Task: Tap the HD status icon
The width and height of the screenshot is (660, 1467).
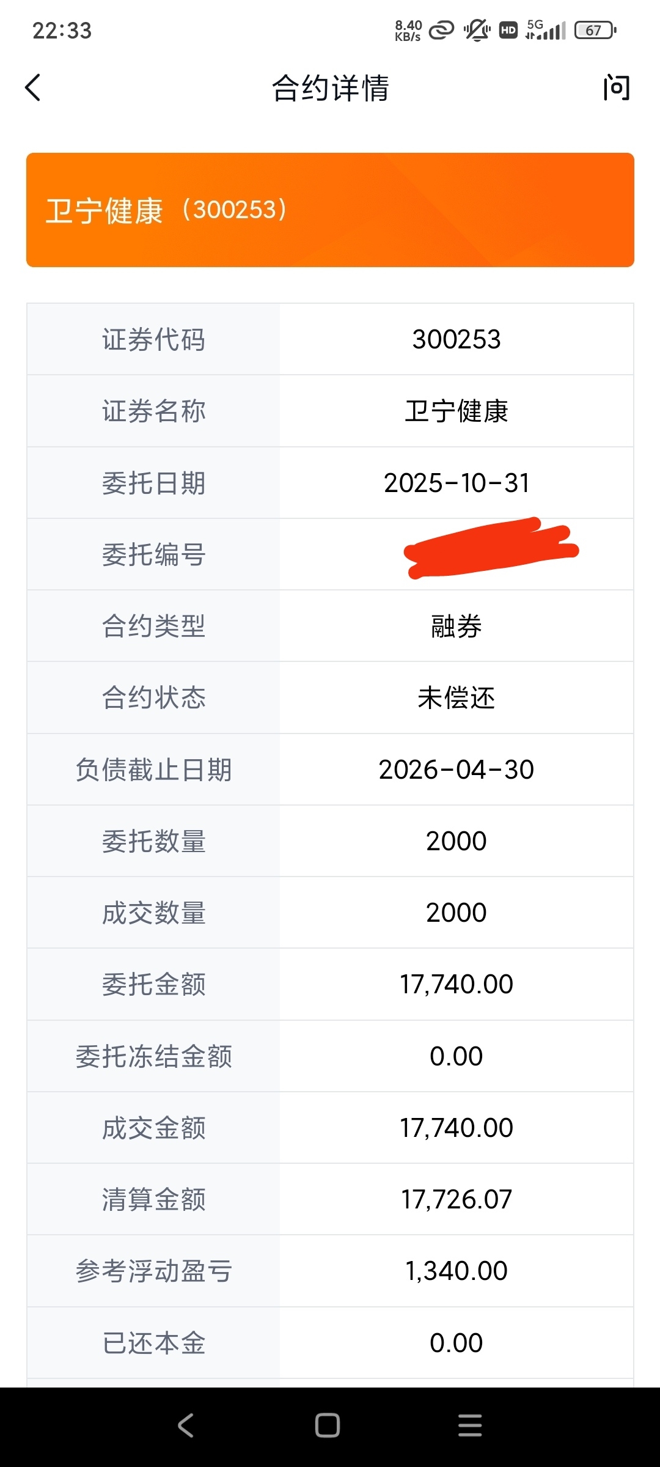Action: click(508, 30)
